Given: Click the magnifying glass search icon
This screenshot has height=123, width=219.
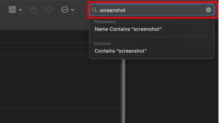Looking at the screenshot, I should pyautogui.click(x=94, y=10).
